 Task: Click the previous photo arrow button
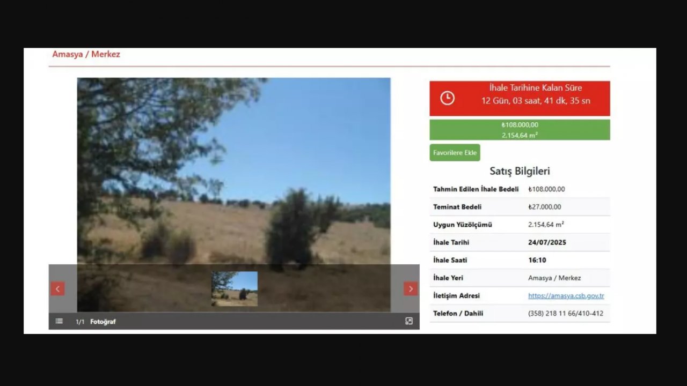click(x=58, y=289)
